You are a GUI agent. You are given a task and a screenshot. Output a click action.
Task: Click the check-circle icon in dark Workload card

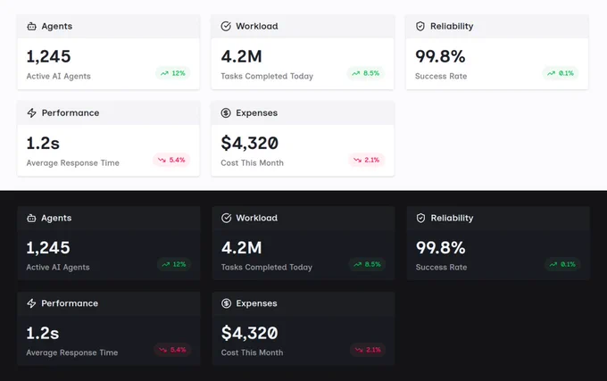[x=227, y=218]
